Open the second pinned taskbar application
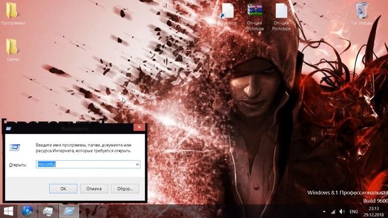Image resolution: width=388 pixels, height=218 pixels. [48, 211]
